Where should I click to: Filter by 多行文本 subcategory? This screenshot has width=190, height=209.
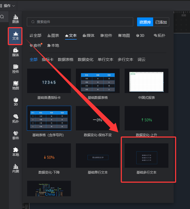pos(125,60)
